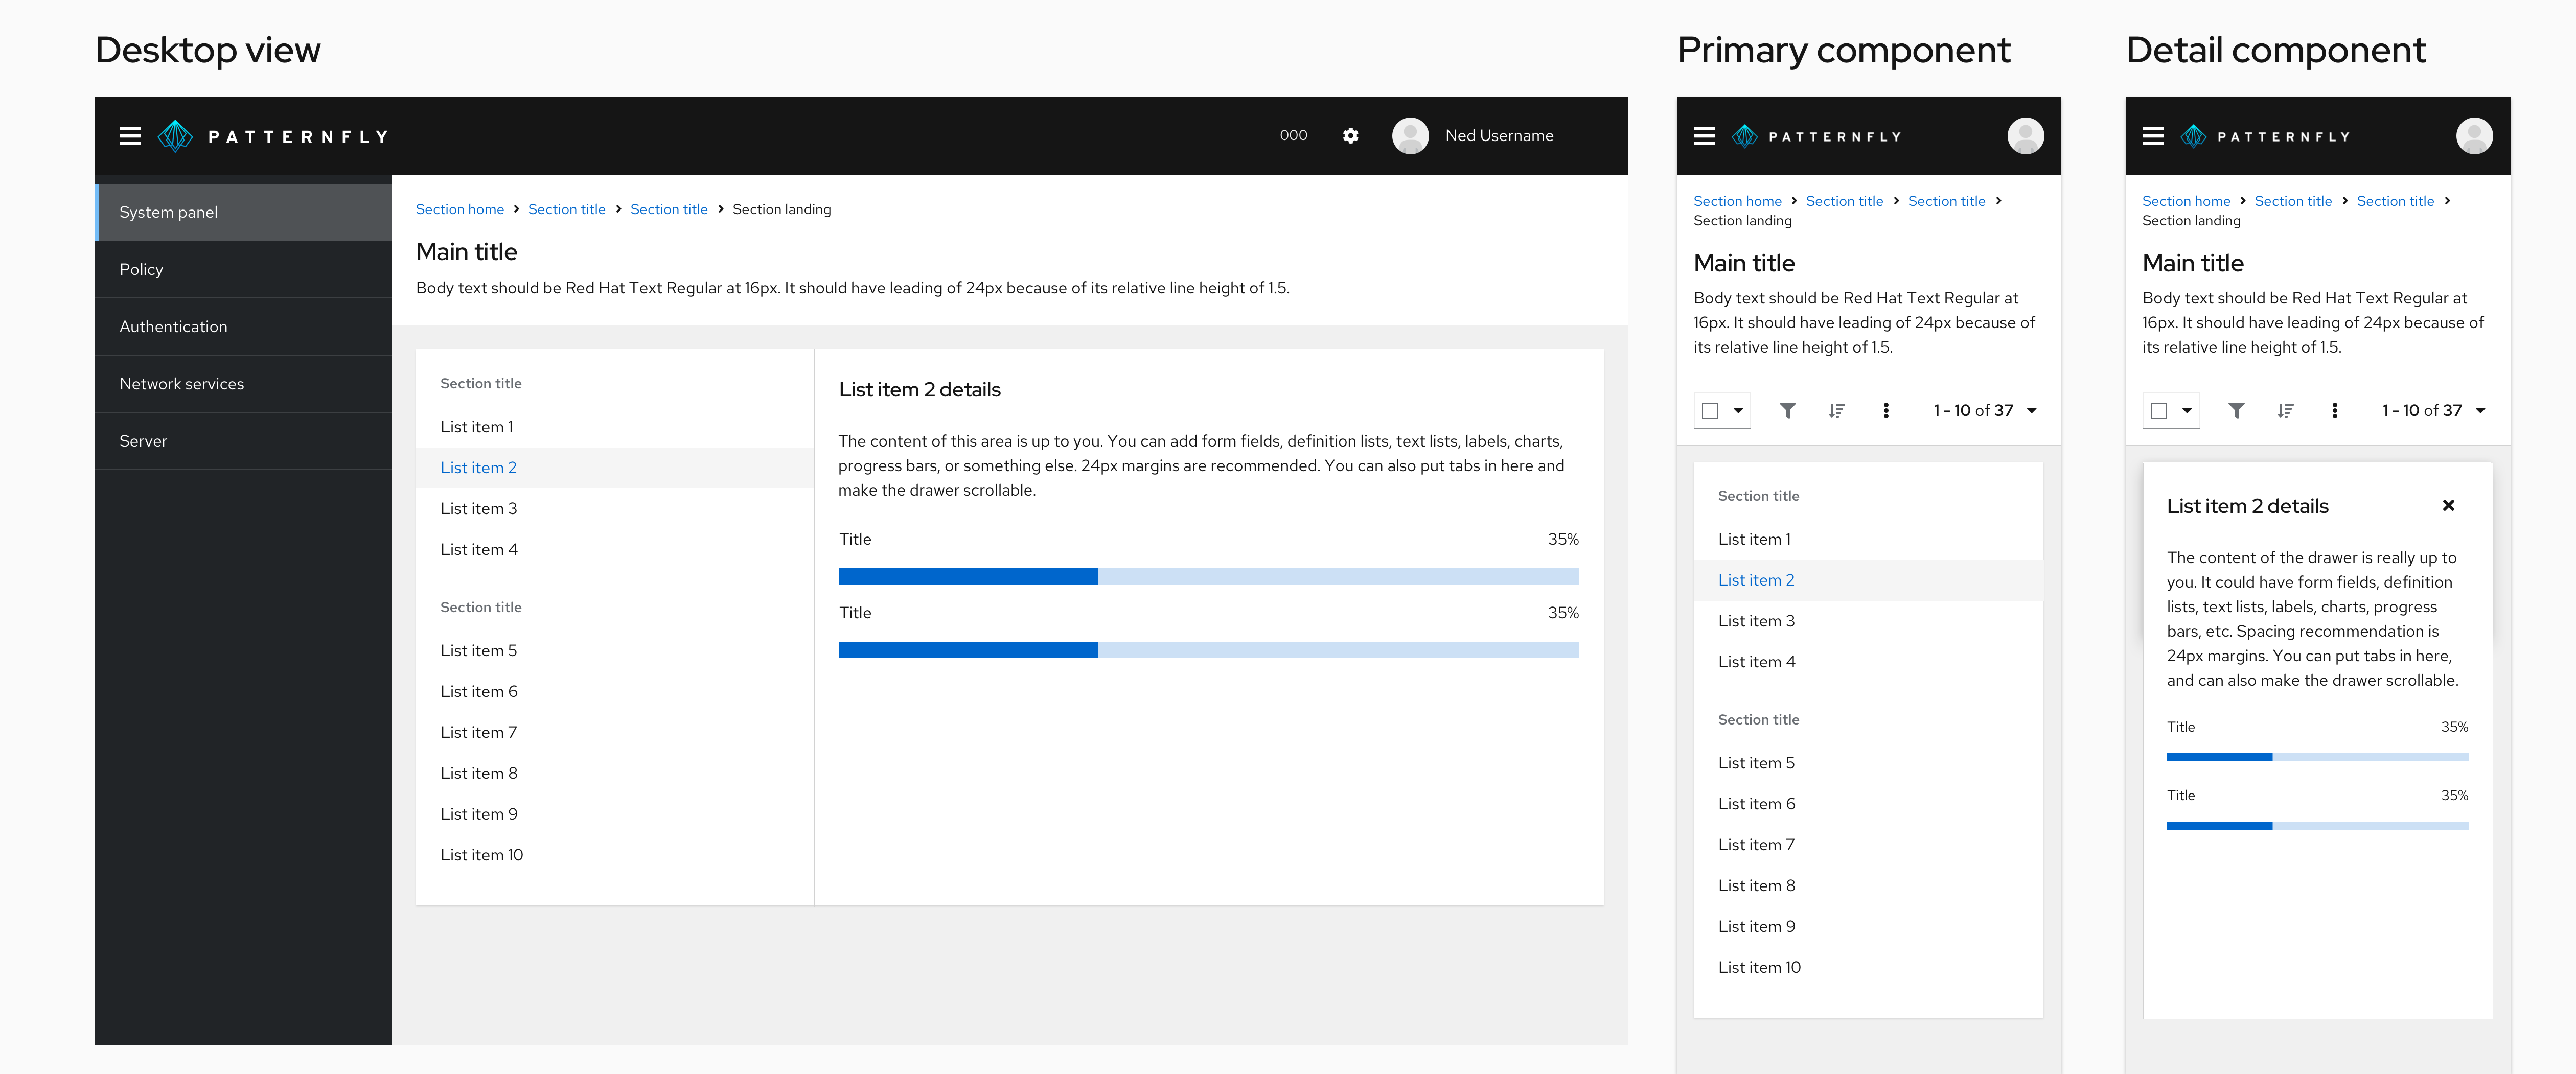Click the filter icon in Detail component toolbar
The image size is (2576, 1074).
2237,410
